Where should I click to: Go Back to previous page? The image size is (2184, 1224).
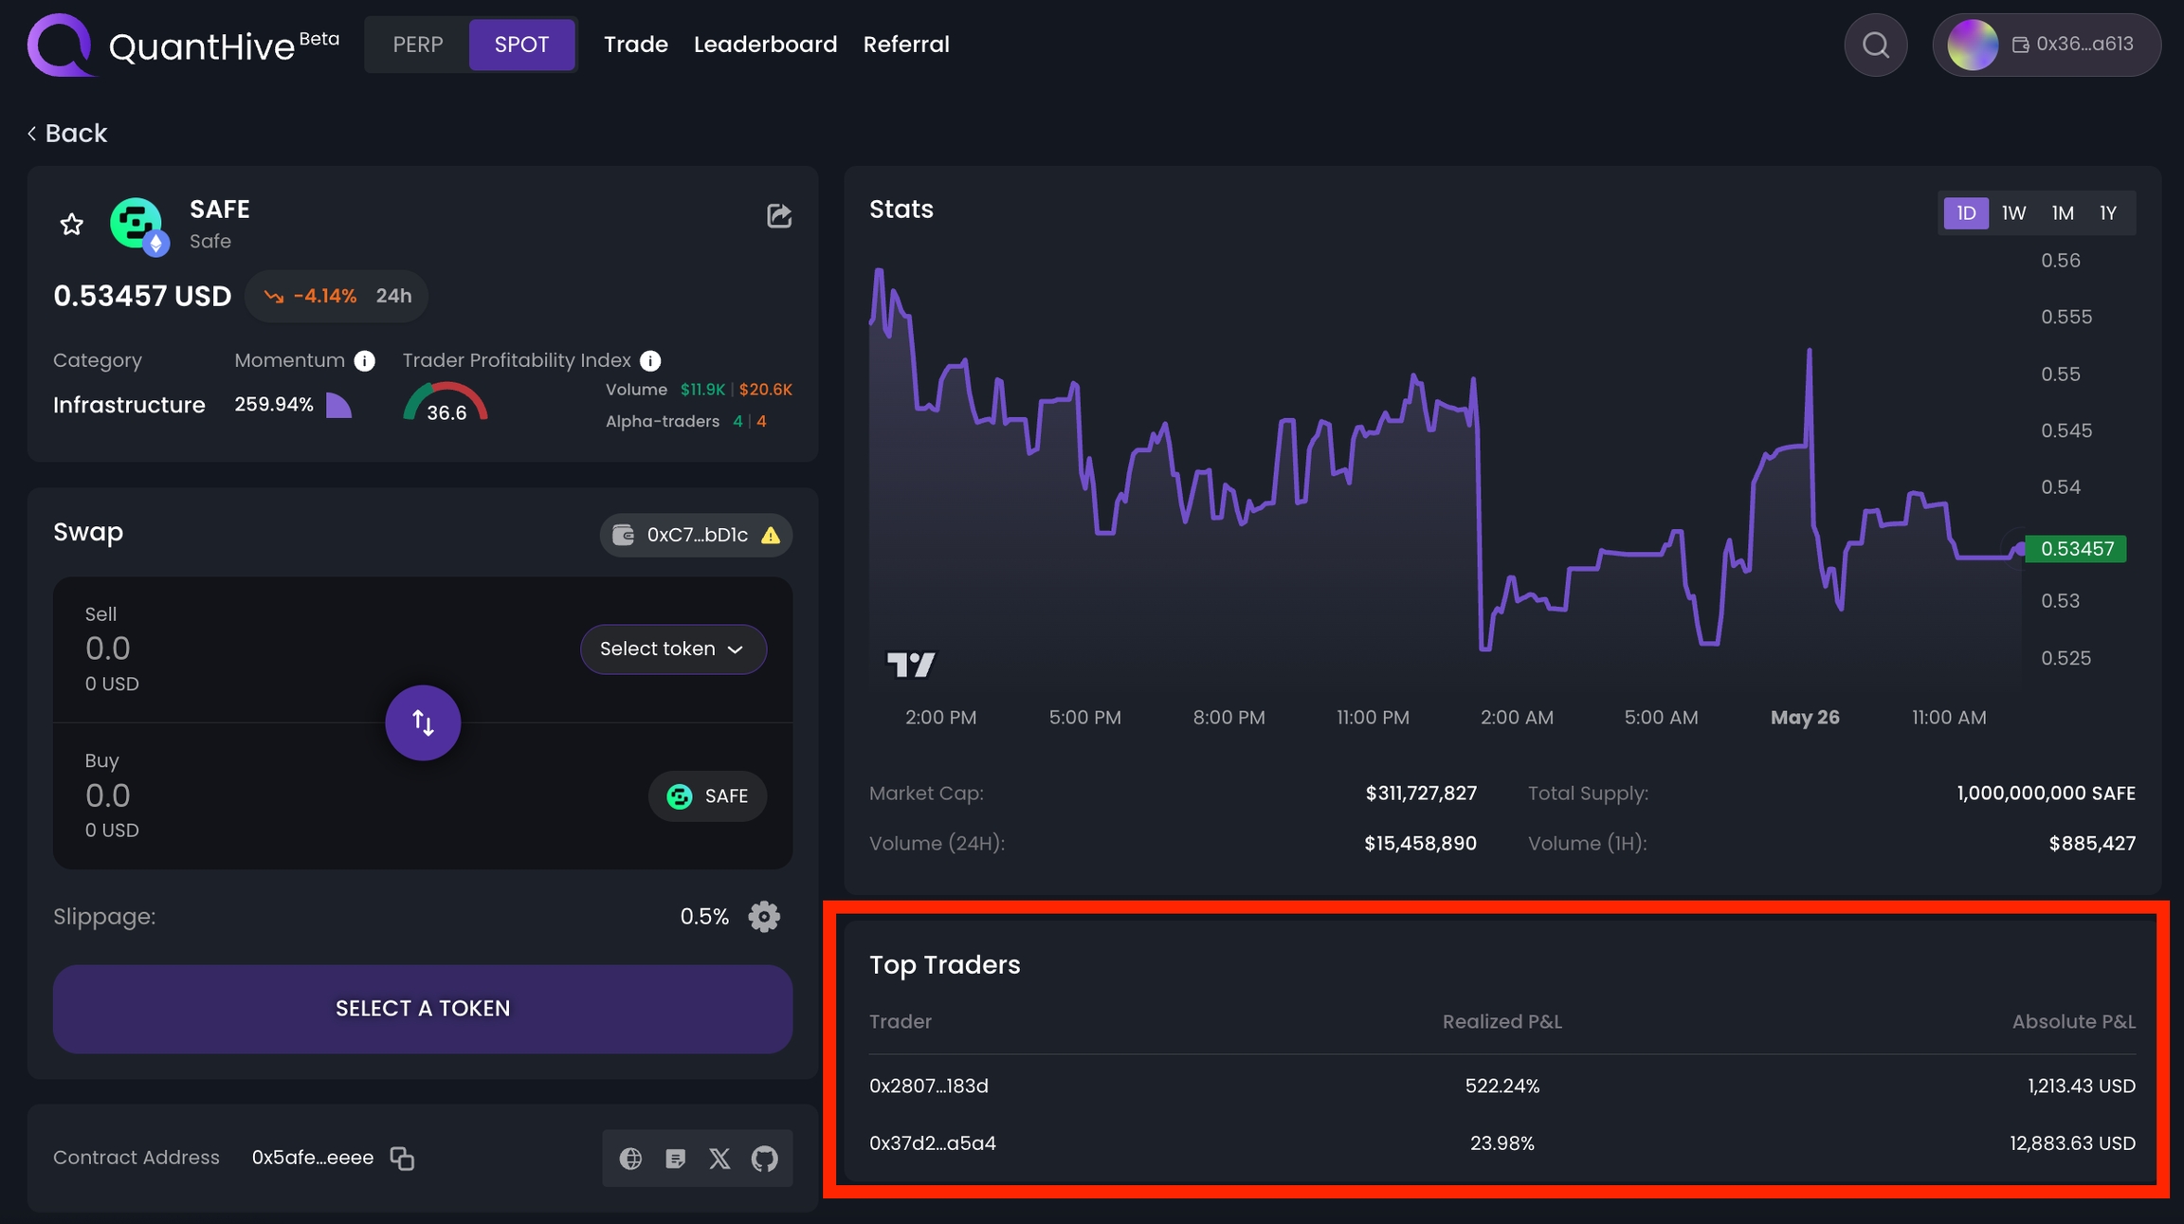coord(67,134)
